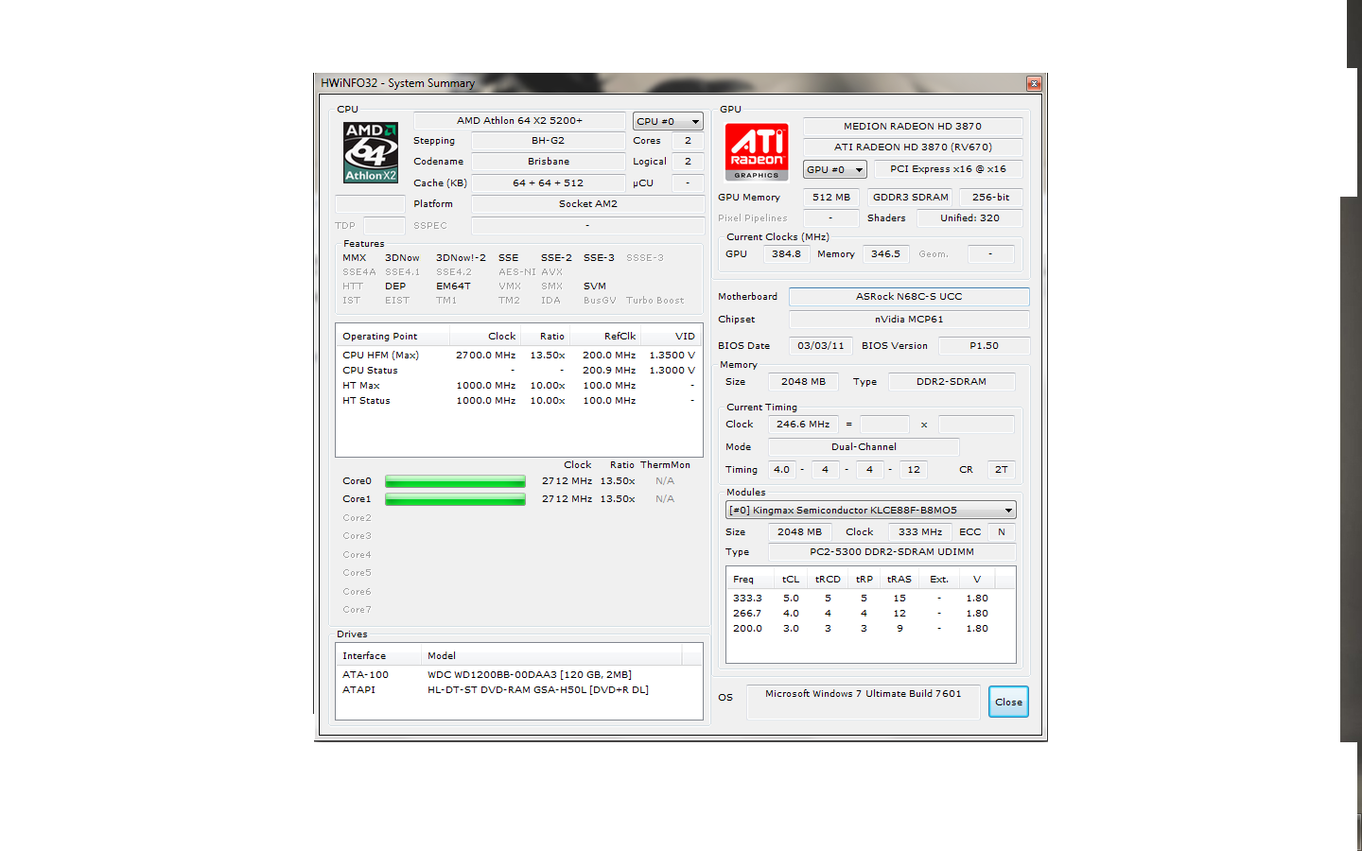Click the ATI RADEON HD 3870 (RV670) field
This screenshot has height=851, width=1362.
pos(913,148)
